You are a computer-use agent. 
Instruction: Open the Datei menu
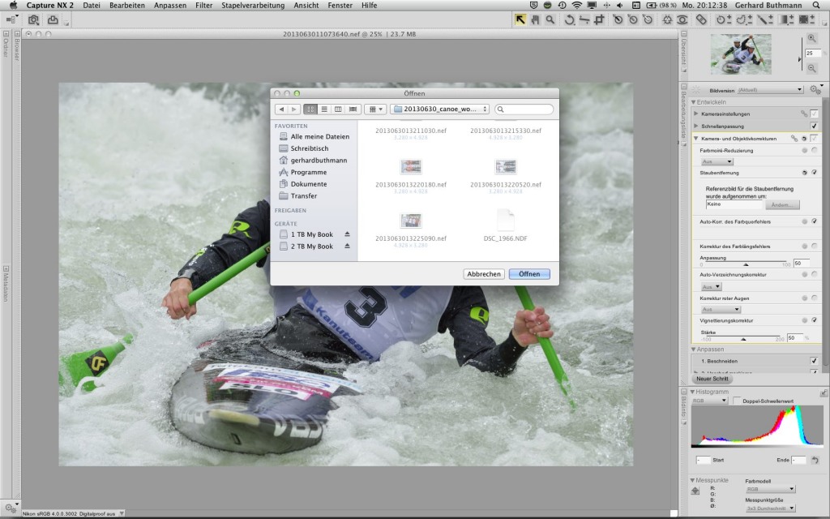(91, 6)
